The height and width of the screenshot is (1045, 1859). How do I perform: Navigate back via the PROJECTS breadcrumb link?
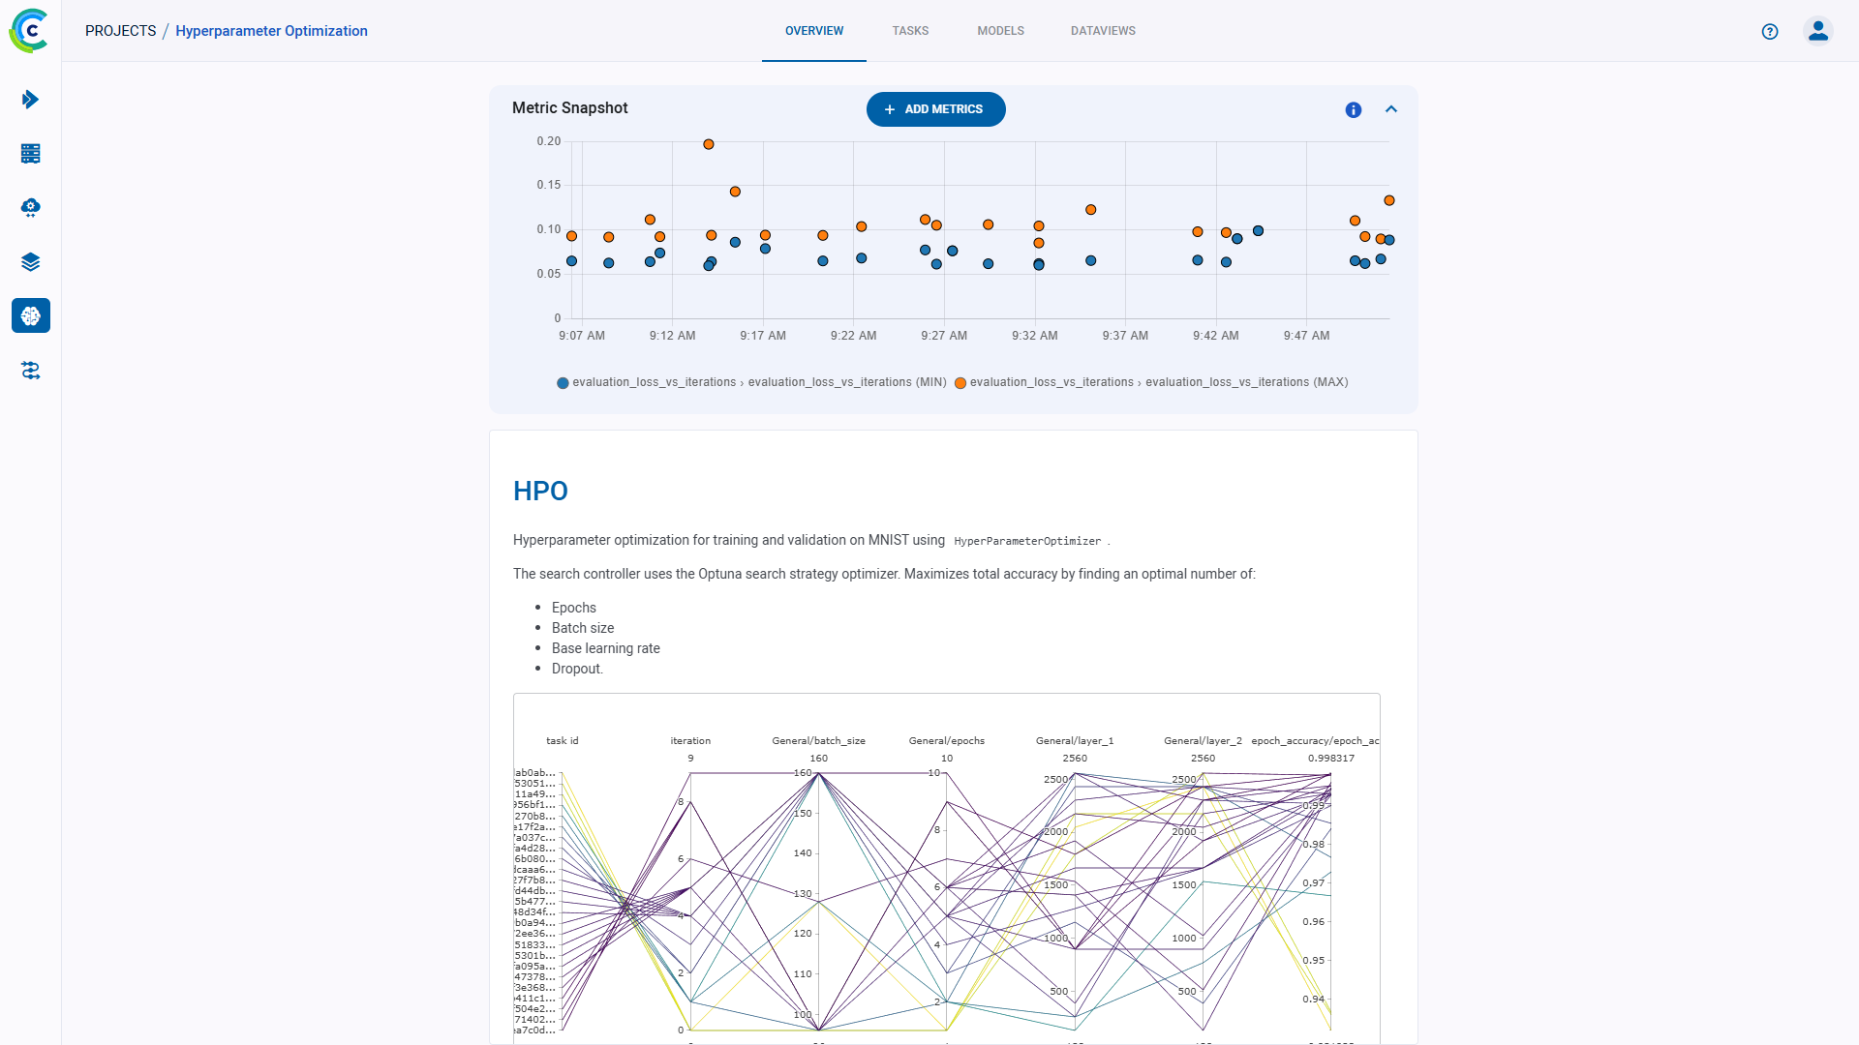point(120,30)
